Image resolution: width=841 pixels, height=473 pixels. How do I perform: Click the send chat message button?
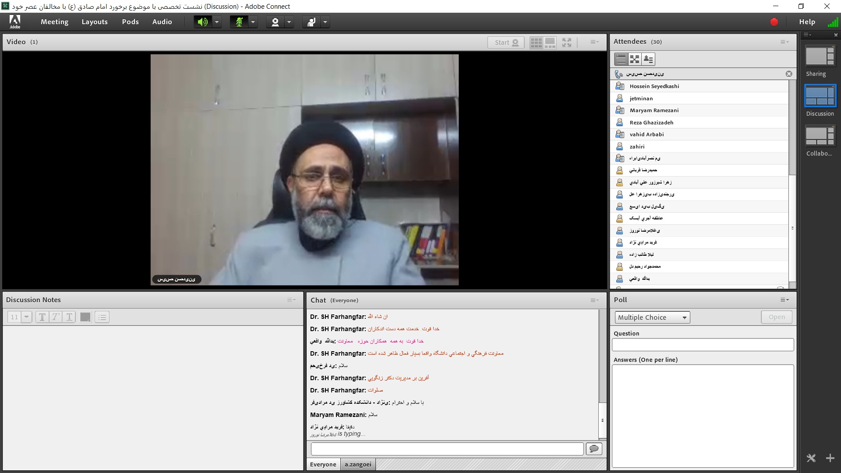[x=594, y=448]
